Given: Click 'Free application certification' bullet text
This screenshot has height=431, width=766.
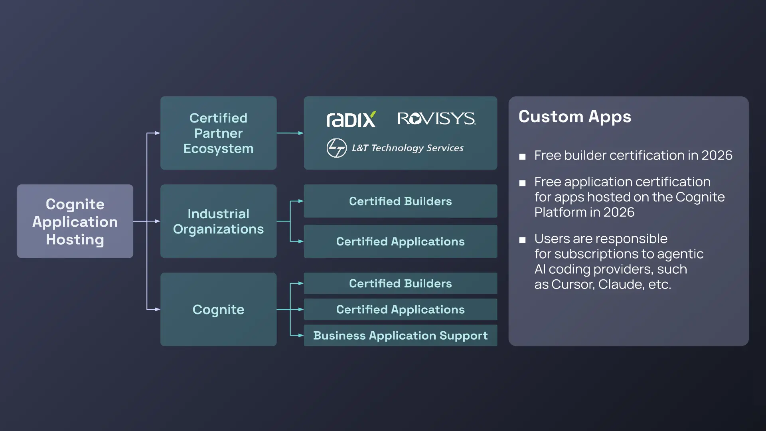Looking at the screenshot, I should 630,197.
